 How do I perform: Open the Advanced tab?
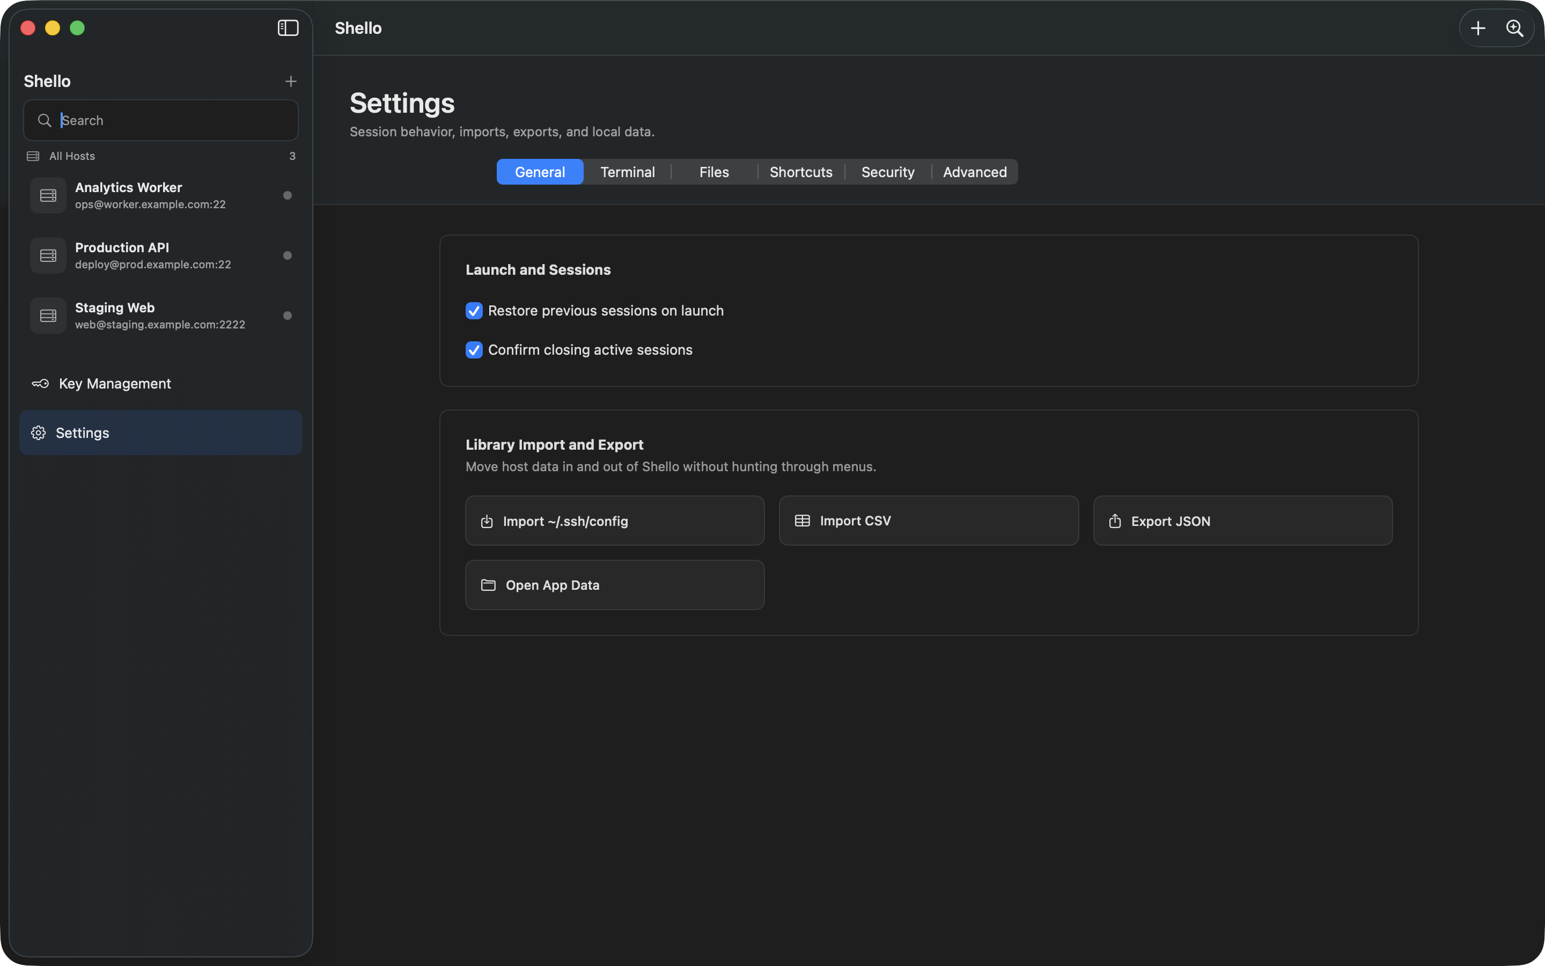975,172
